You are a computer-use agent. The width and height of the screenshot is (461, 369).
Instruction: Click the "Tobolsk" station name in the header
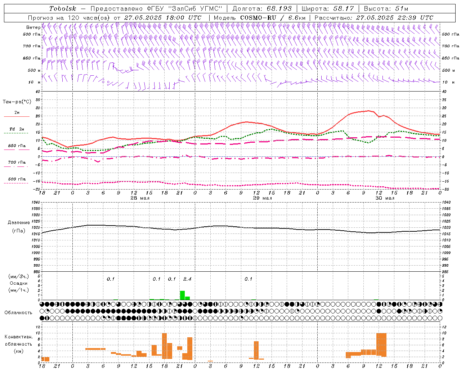[63, 9]
